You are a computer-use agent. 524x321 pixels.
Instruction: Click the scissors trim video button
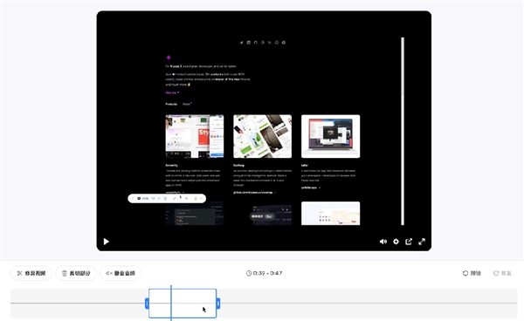click(x=31, y=273)
